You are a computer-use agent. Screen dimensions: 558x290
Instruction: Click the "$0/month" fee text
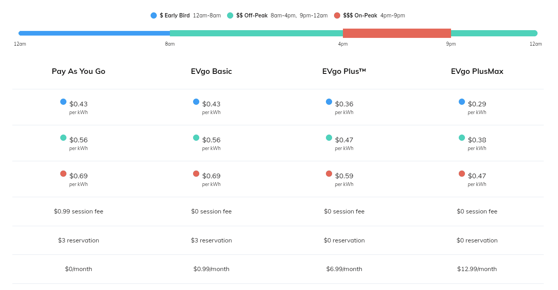coord(79,269)
